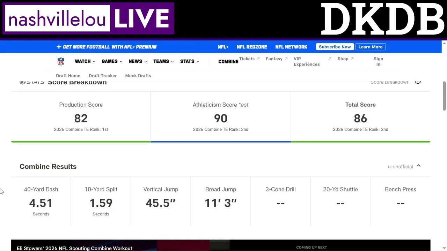This screenshot has height=251, width=447.
Task: Click the page vertical scrollbar thumb
Action: coord(444,96)
